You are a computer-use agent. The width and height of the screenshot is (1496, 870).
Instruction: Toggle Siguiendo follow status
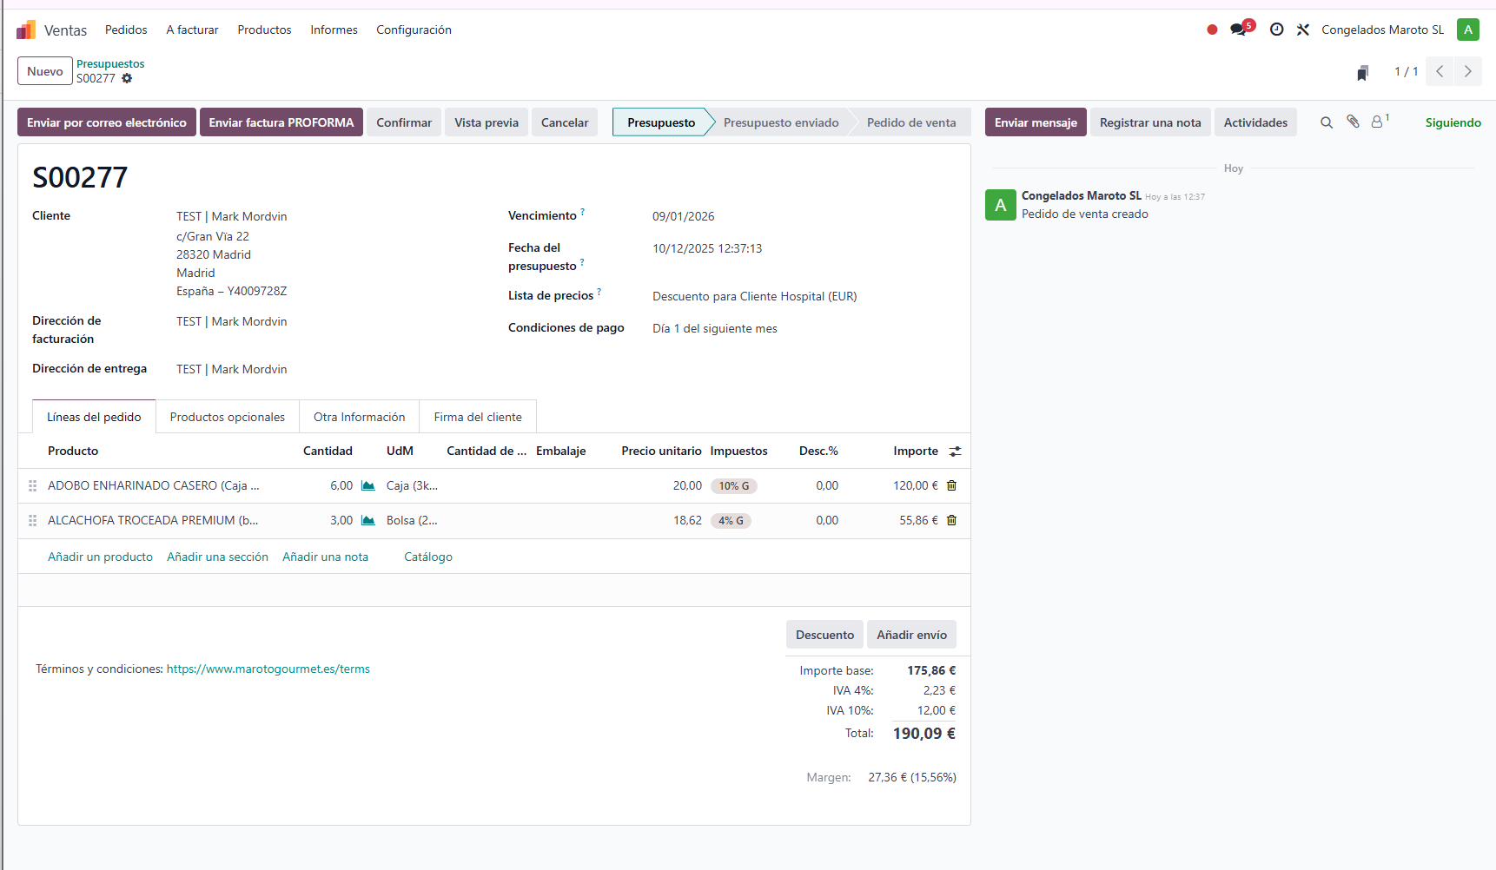1453,123
